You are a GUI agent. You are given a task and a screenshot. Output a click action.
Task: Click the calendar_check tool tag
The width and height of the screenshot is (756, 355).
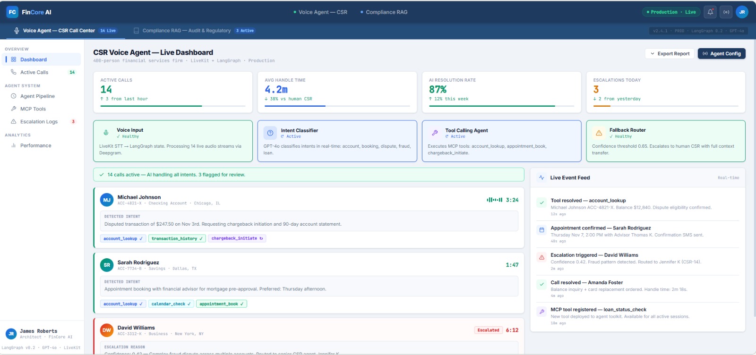pos(171,304)
